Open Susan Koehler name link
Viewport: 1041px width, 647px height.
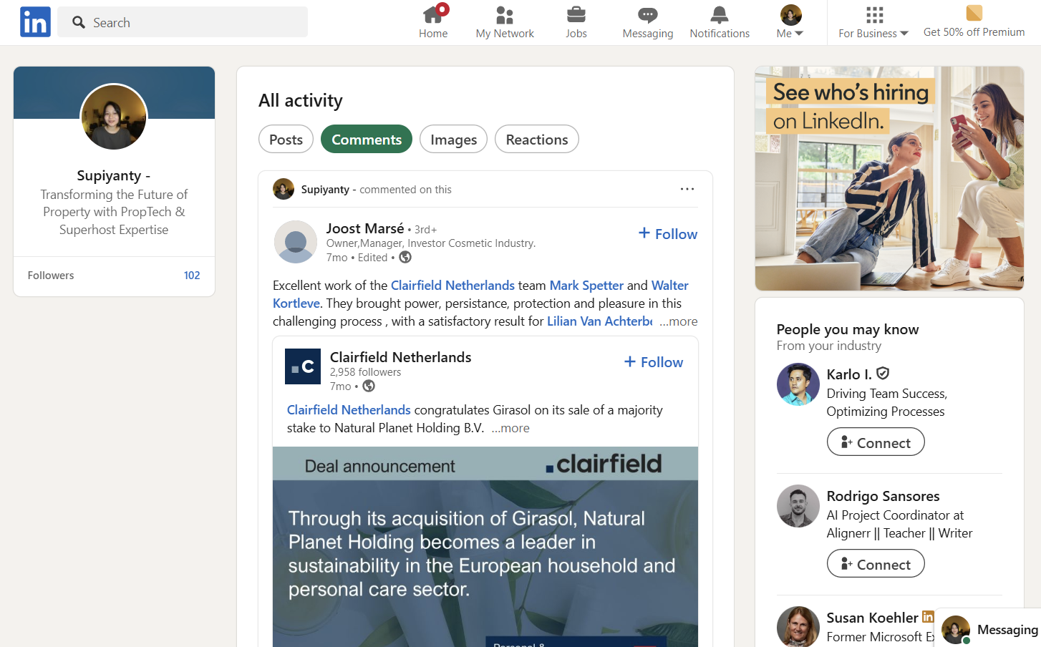[x=872, y=618]
